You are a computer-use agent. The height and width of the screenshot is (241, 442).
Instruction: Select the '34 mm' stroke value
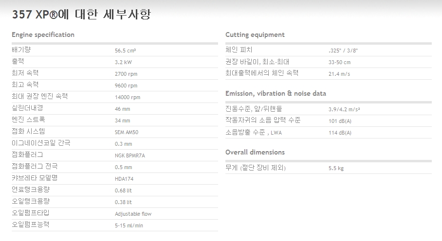(122, 120)
